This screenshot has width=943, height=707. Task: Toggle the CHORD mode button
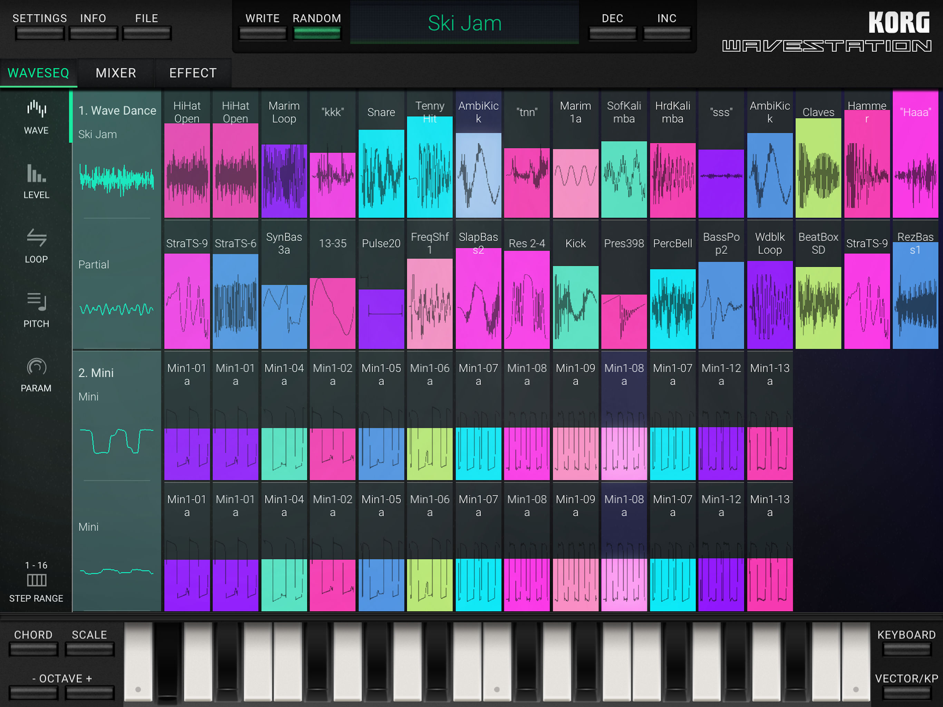click(33, 649)
